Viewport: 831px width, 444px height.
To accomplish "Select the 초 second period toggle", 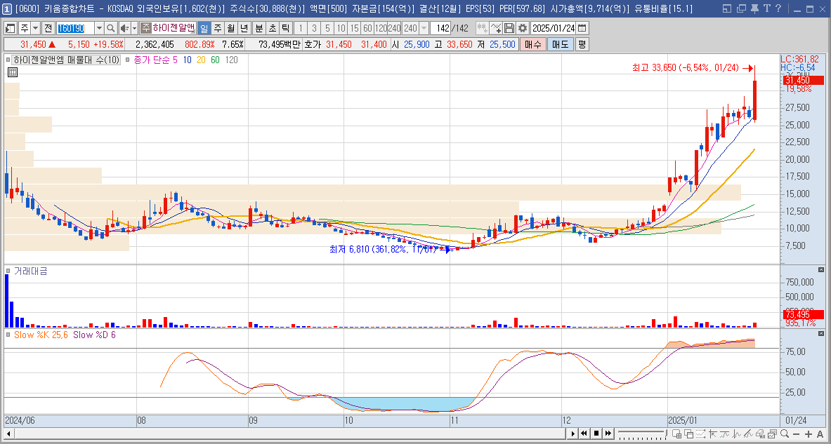I will pos(272,29).
